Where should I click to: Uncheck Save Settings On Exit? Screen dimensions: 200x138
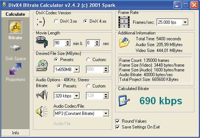coord(117,127)
